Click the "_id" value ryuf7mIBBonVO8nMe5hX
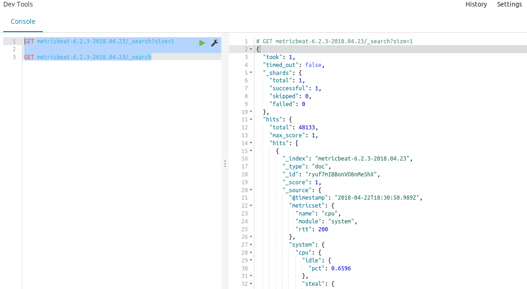The height and width of the screenshot is (289, 527). tap(341, 175)
